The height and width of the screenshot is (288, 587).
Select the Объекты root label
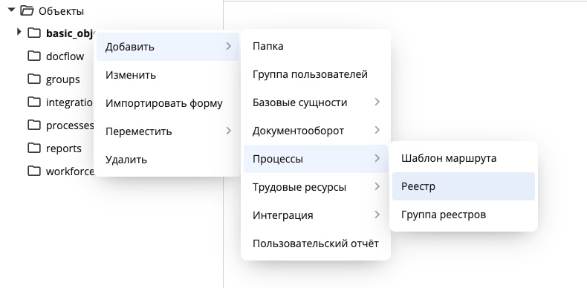point(61,11)
